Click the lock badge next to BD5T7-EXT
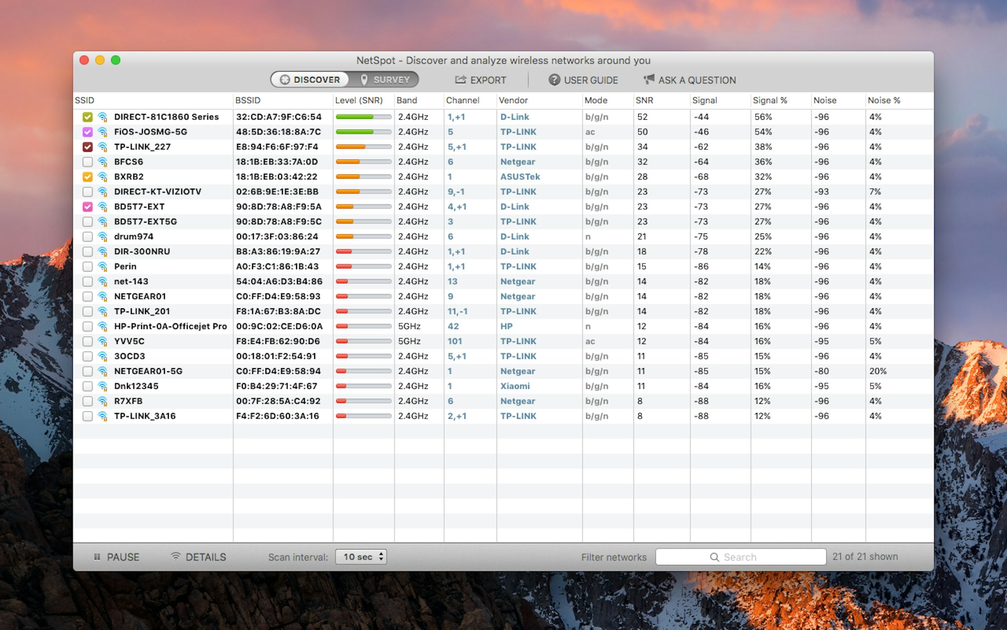 [x=105, y=210]
